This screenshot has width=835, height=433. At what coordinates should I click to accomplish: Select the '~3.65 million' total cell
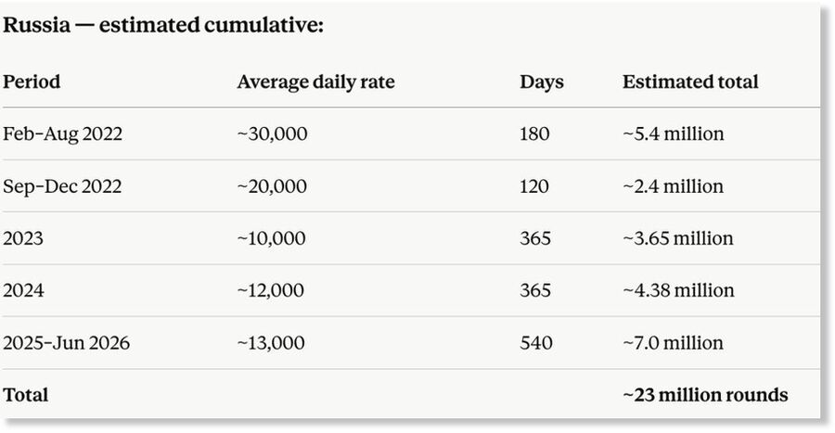[678, 237]
